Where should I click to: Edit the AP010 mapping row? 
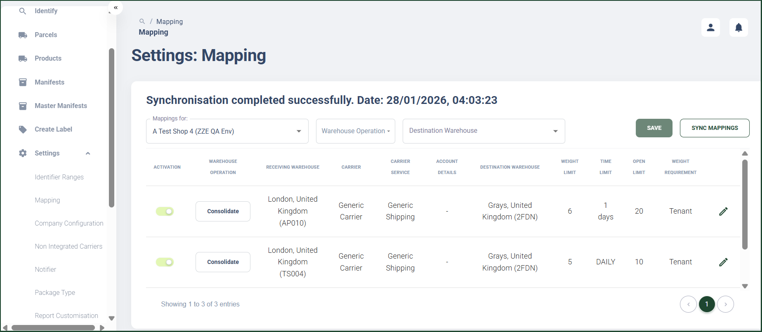723,211
